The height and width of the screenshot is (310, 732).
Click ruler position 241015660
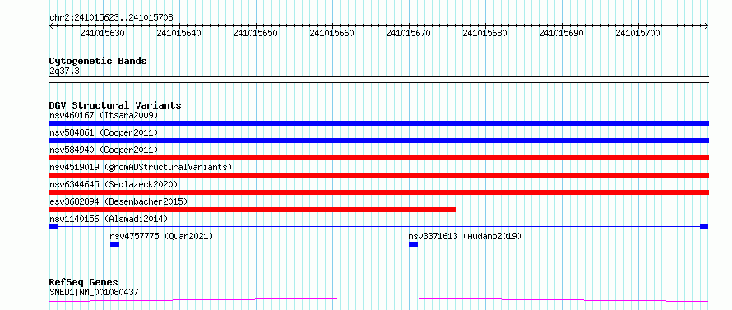[332, 33]
